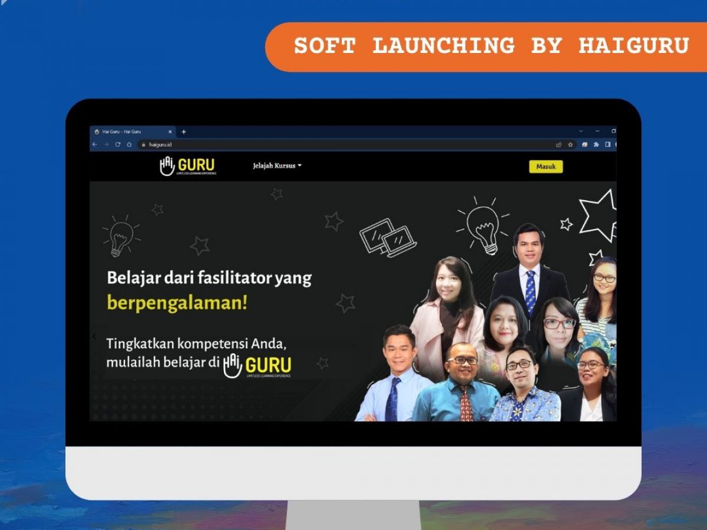Close the Hai Guru tab
The width and height of the screenshot is (707, 530).
coord(170,132)
